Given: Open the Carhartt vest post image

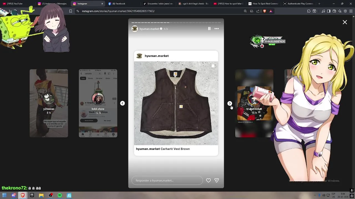Looking at the screenshot, I should coord(176,103).
